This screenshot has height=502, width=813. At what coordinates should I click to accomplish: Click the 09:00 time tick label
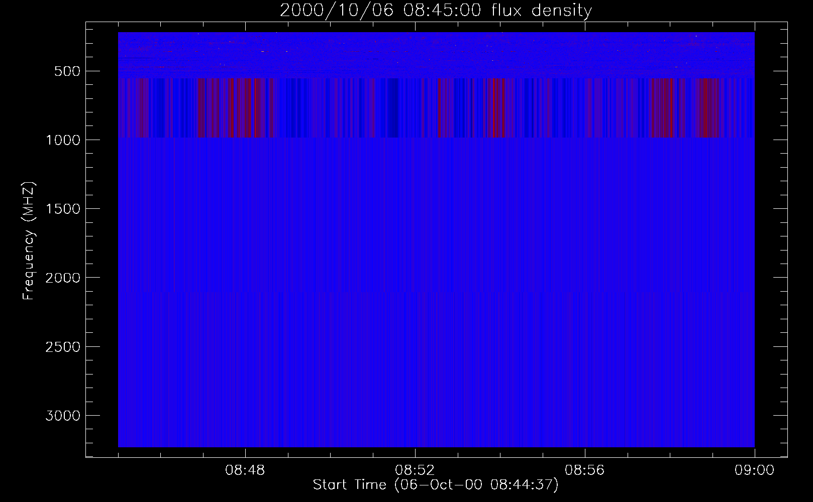pyautogui.click(x=755, y=470)
